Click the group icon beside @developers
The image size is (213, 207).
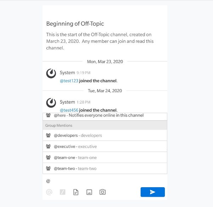(x=48, y=135)
